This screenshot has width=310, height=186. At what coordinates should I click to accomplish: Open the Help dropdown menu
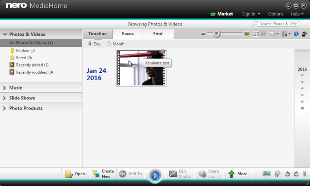[x=297, y=14]
